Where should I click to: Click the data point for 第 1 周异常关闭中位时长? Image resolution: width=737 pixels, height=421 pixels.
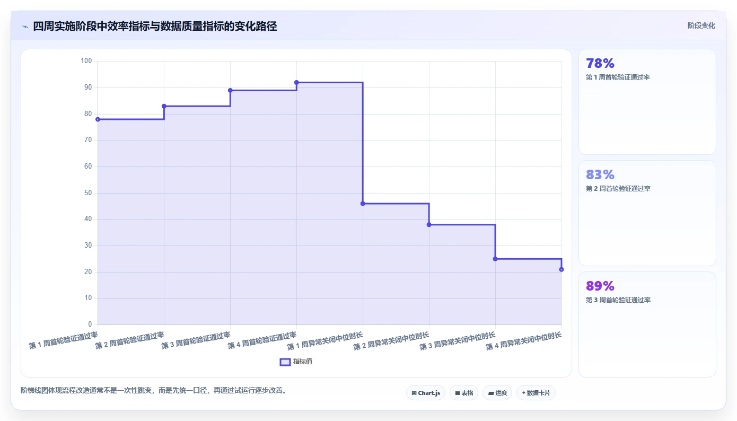363,204
